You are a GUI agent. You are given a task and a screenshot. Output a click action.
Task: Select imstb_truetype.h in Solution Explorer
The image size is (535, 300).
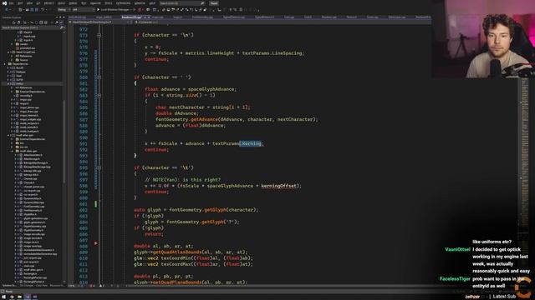click(x=29, y=132)
